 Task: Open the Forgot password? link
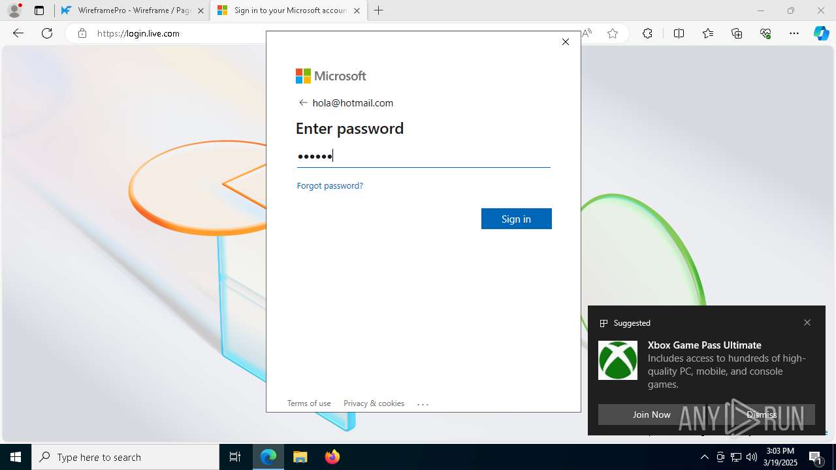pos(330,185)
